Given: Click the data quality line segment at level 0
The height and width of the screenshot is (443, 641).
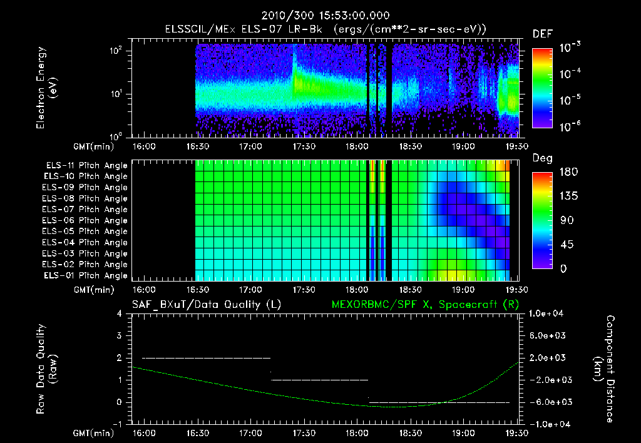Looking at the screenshot, I should click(439, 402).
